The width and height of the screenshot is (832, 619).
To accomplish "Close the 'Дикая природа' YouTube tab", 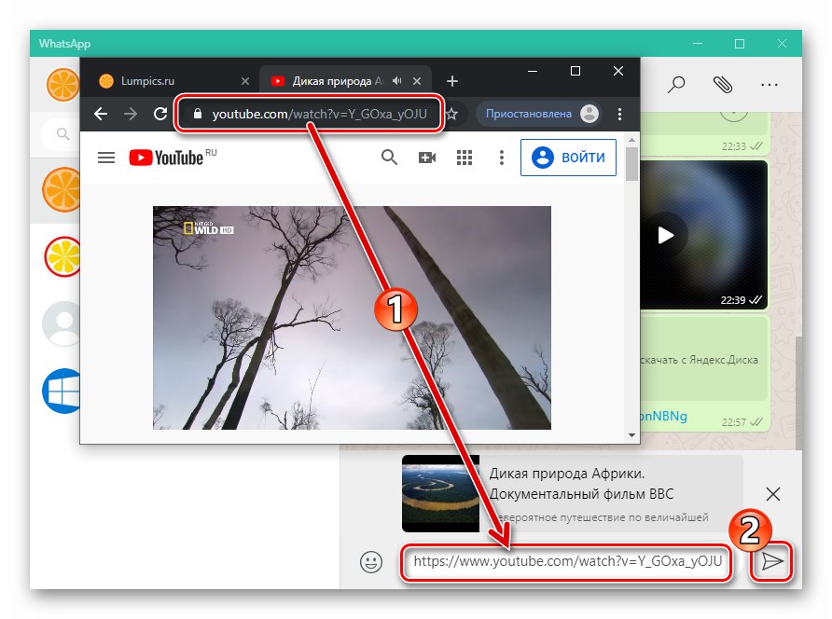I will click(417, 81).
